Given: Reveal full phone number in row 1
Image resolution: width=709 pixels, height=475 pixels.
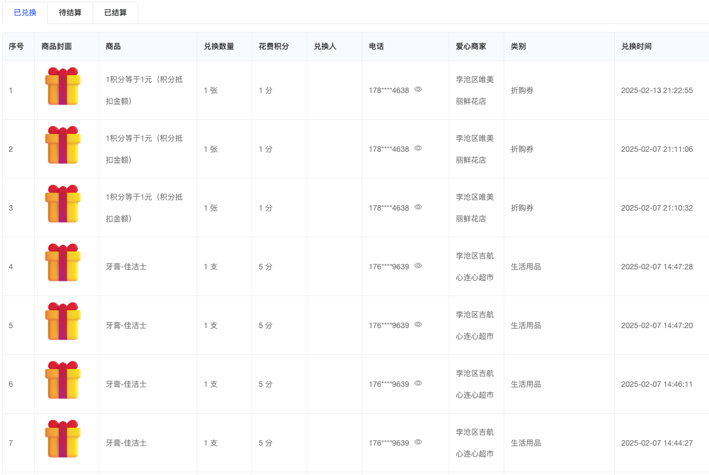Looking at the screenshot, I should tap(418, 90).
